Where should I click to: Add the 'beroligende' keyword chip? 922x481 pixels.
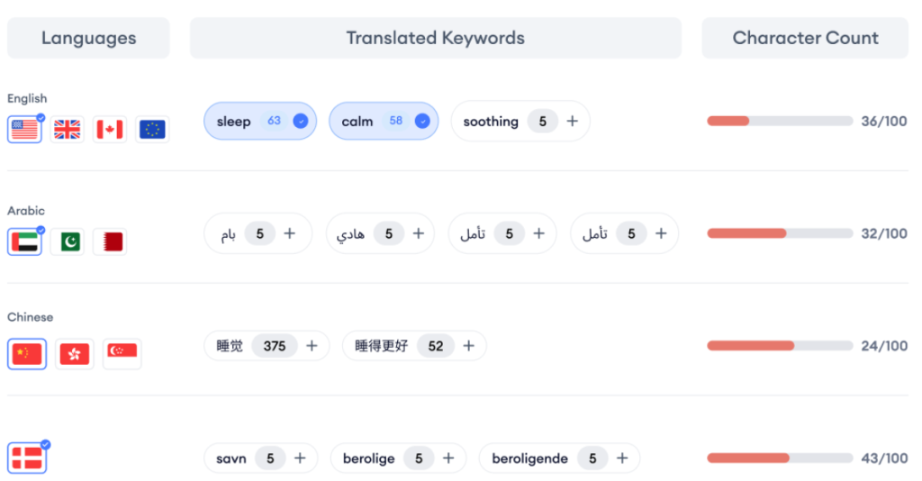(x=622, y=458)
